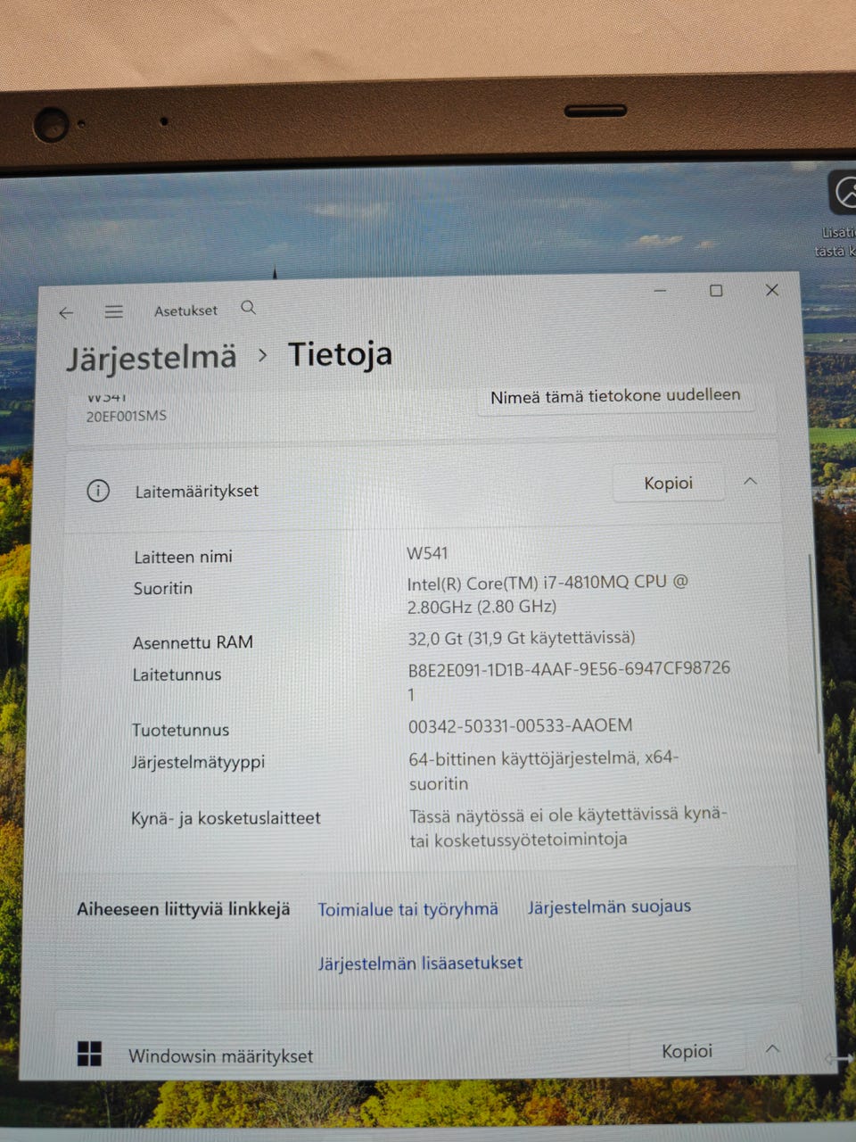The height and width of the screenshot is (1142, 856).
Task: Click the Windows logo beside Windowsin määritykset
Action: click(89, 1054)
